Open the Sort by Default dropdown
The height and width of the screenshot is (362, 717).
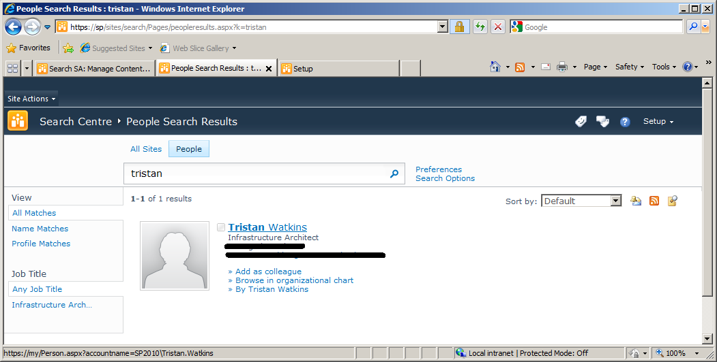click(581, 201)
